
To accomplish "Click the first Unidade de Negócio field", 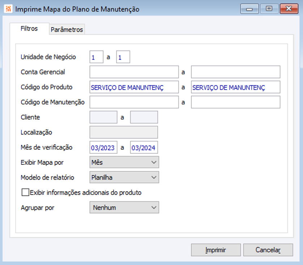I will [97, 57].
